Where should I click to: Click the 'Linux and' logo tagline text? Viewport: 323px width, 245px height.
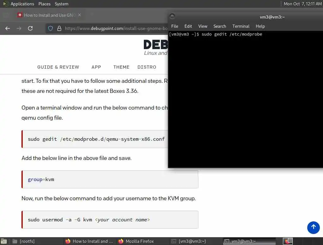click(156, 53)
